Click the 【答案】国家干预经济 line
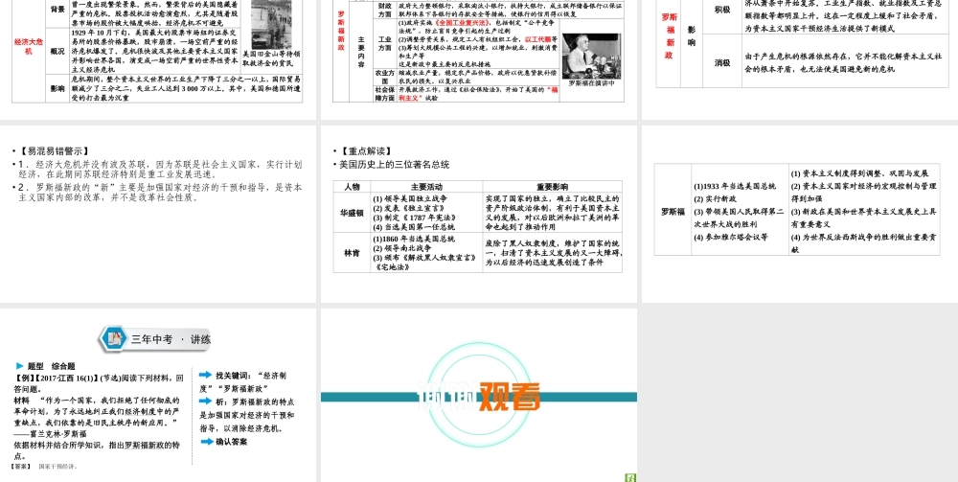The width and height of the screenshot is (958, 482). (x=45, y=466)
